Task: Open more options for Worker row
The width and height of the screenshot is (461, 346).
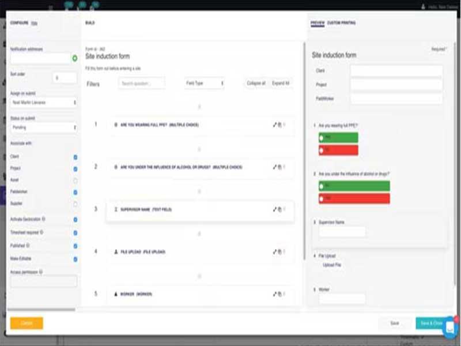Action: click(x=284, y=294)
